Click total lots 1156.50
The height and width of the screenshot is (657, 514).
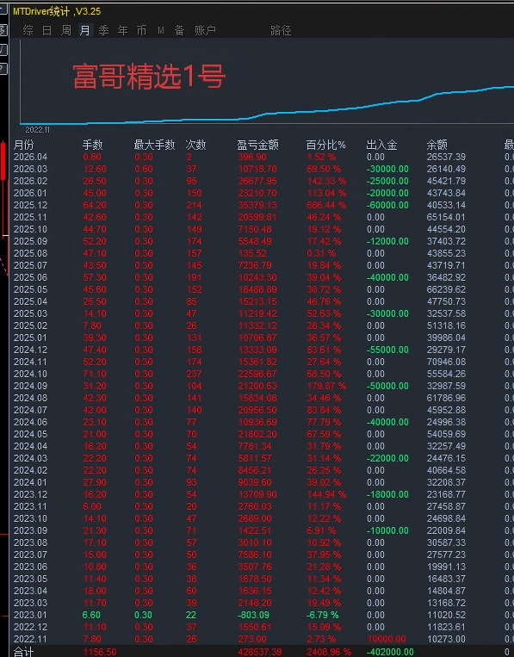(x=100, y=653)
